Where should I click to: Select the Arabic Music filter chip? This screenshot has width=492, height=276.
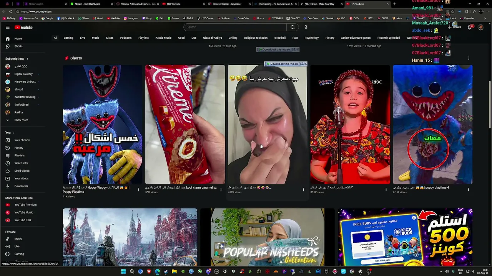pyautogui.click(x=163, y=38)
